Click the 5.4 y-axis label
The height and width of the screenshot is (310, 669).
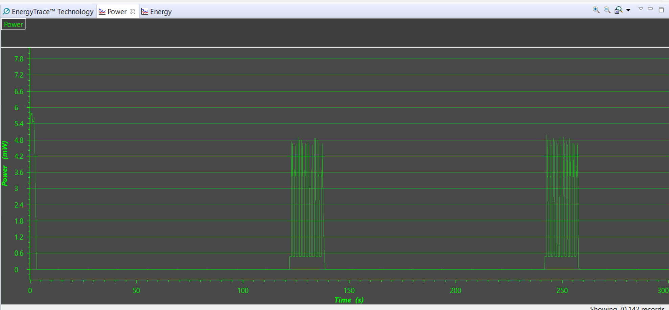pos(19,124)
